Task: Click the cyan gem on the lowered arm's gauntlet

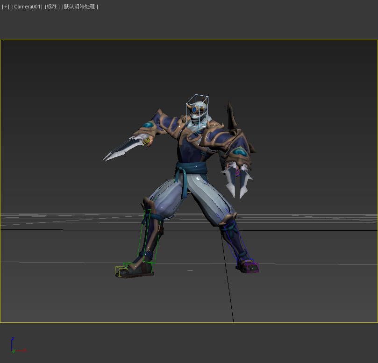Action: coord(240,152)
